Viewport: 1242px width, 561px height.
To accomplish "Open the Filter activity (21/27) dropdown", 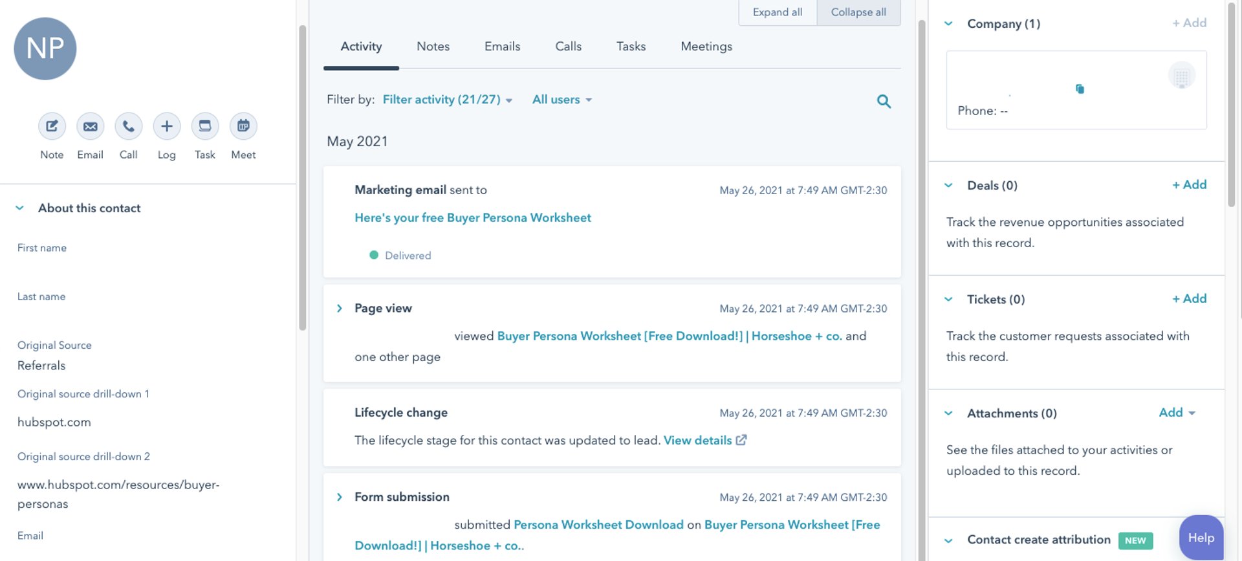I will pyautogui.click(x=447, y=100).
